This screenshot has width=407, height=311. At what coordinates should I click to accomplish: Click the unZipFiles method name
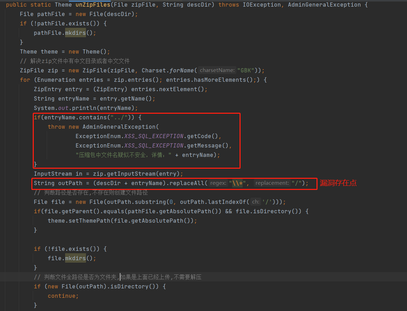[x=93, y=5]
